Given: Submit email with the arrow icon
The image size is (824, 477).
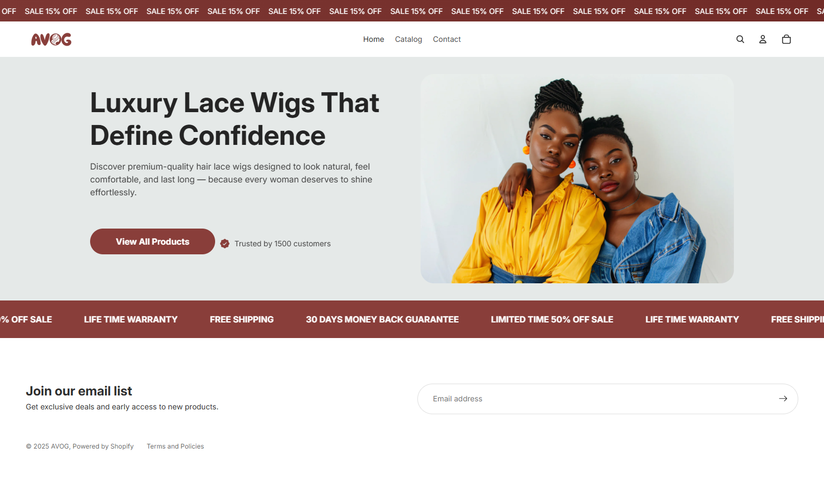Looking at the screenshot, I should (x=783, y=399).
